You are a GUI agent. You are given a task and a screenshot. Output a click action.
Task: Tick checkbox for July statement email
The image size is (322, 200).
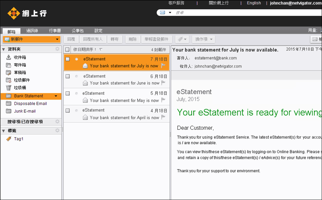[67, 59]
